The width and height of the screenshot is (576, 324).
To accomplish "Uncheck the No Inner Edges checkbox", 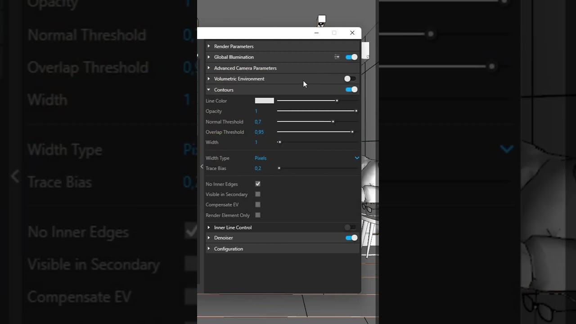I will coord(258,184).
